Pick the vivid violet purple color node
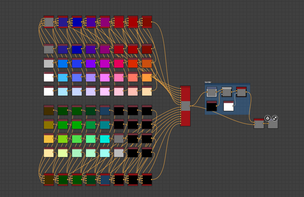 [x=91, y=63]
